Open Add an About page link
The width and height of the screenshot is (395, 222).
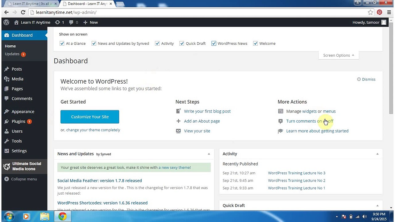tap(202, 121)
